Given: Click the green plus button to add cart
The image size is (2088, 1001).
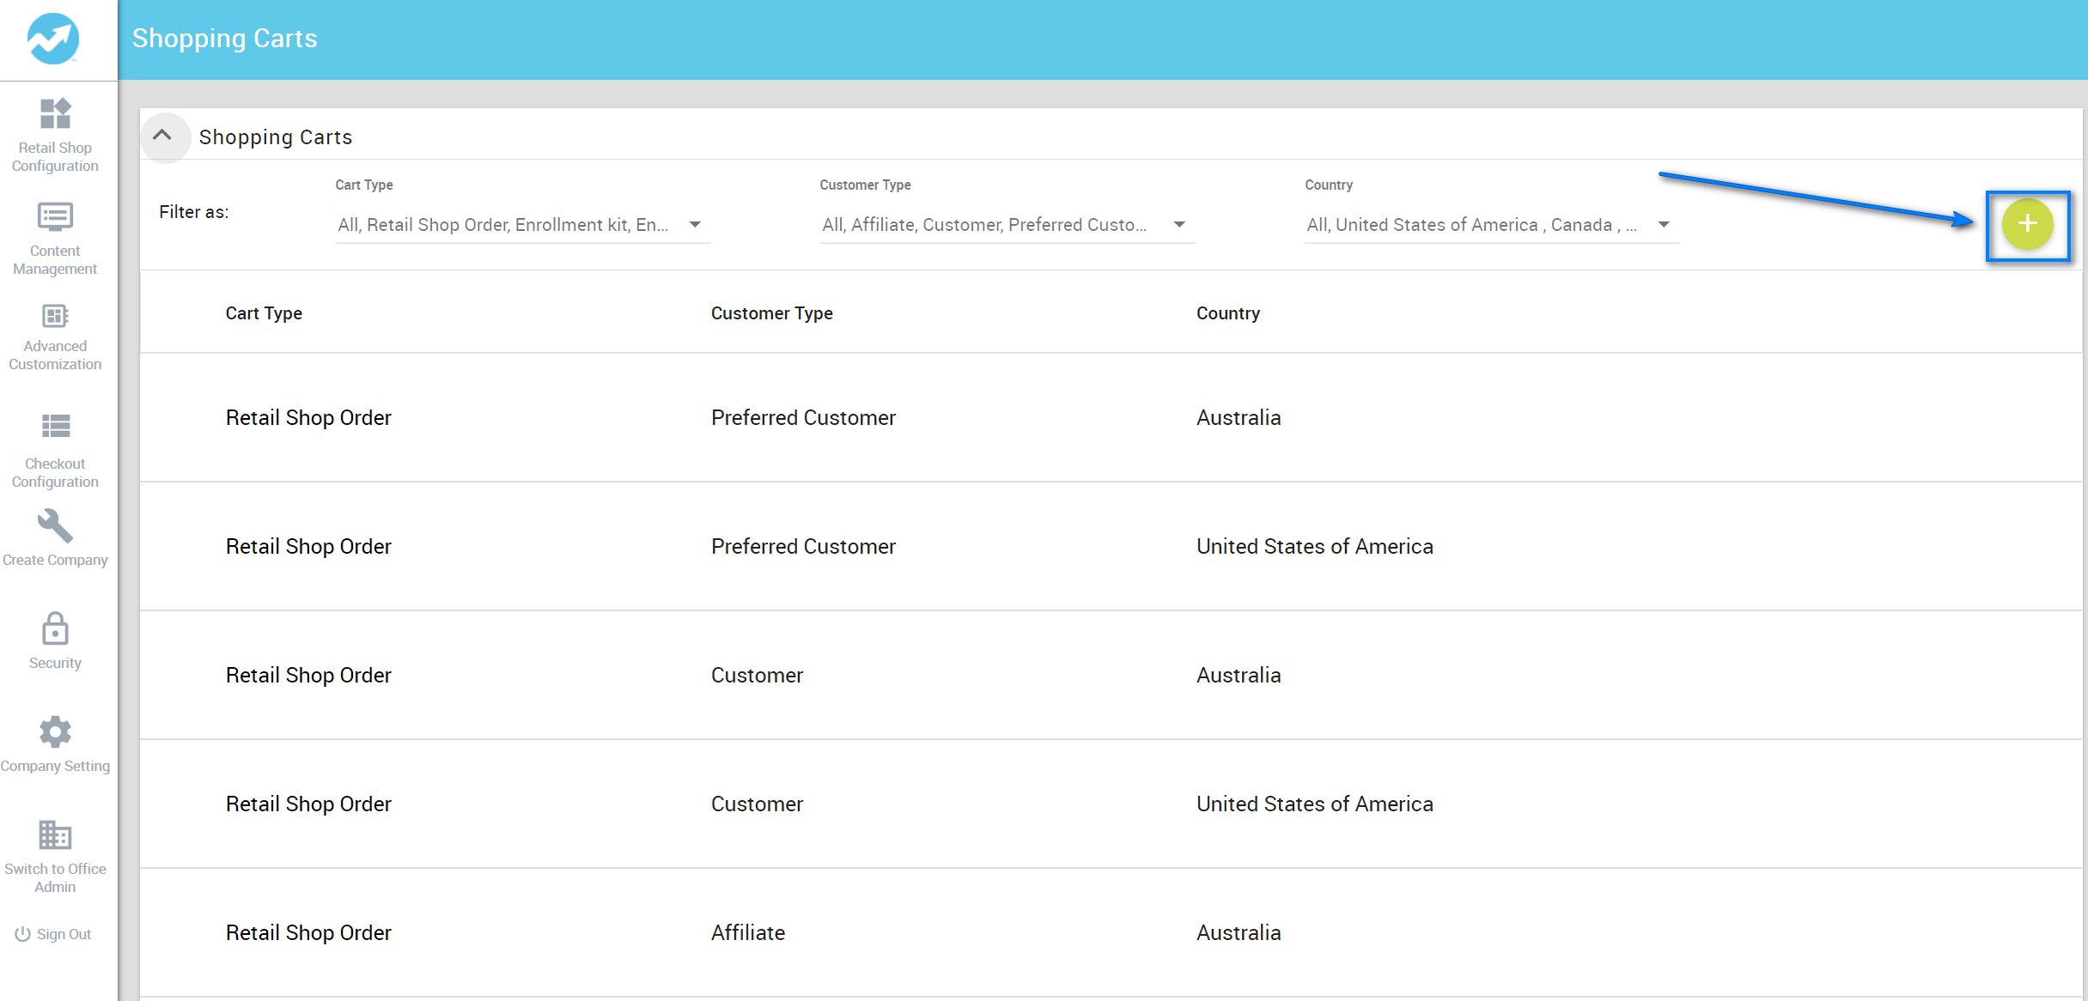Looking at the screenshot, I should 2027,225.
